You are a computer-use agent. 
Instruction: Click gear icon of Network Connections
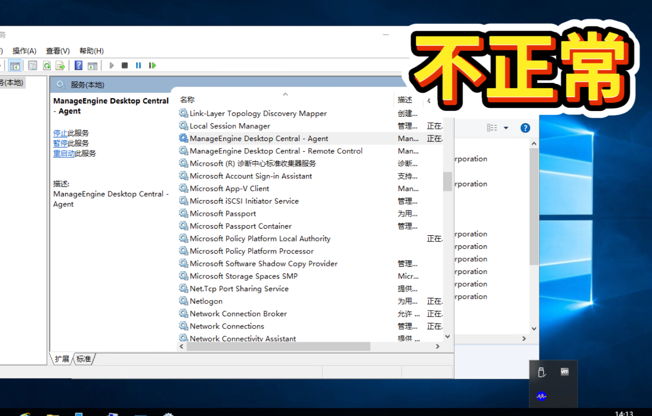pos(183,326)
